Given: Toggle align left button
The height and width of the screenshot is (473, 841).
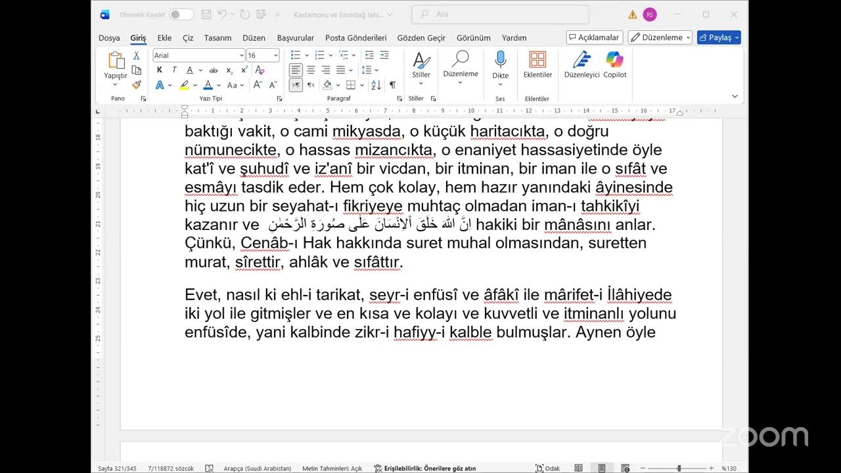Looking at the screenshot, I should [x=296, y=70].
